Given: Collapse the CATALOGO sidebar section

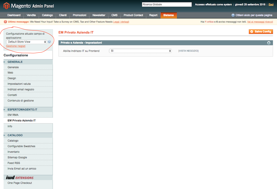Looking at the screenshot, I should [28, 135].
